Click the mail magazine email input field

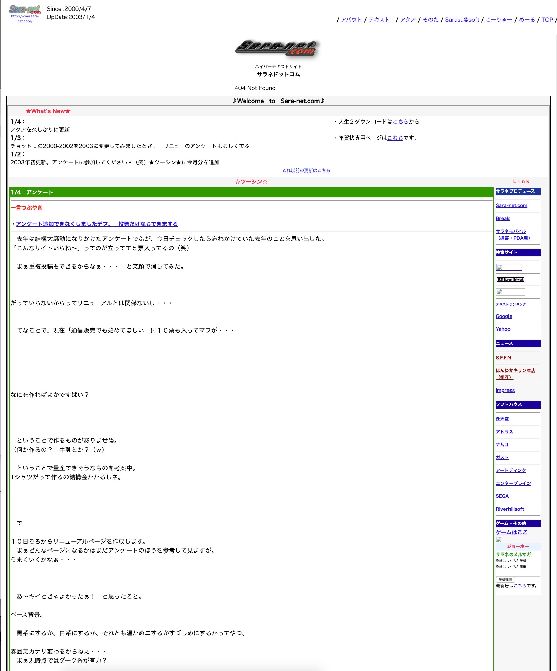[518, 574]
